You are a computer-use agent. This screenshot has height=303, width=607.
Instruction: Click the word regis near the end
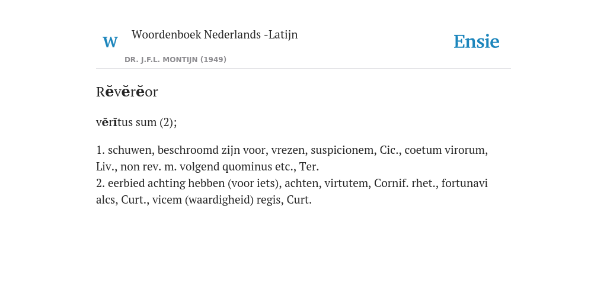(x=270, y=200)
